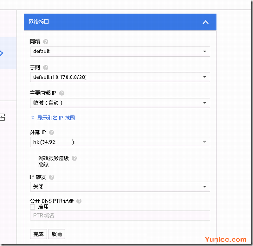Viewport: 253px width, 246px height.
Task: Click the 完成 button
Action: coord(38,234)
